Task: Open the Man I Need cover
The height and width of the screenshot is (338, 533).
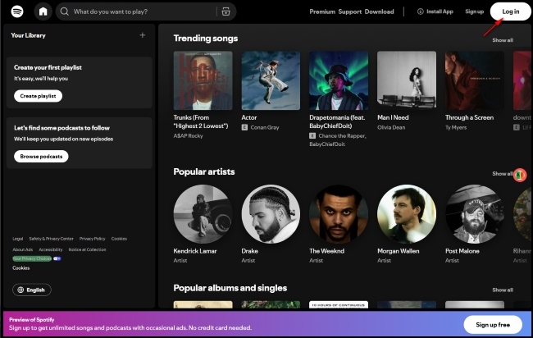Action: point(407,80)
